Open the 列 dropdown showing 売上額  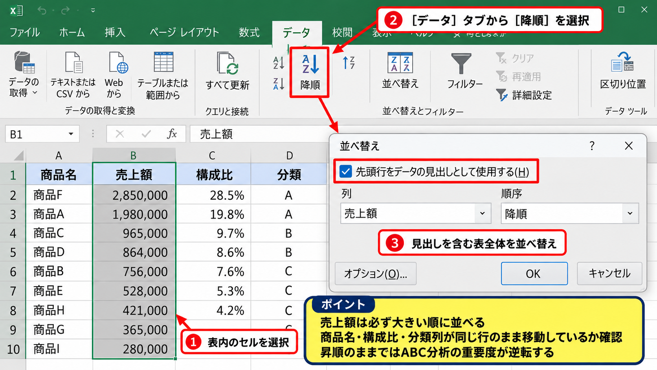415,214
